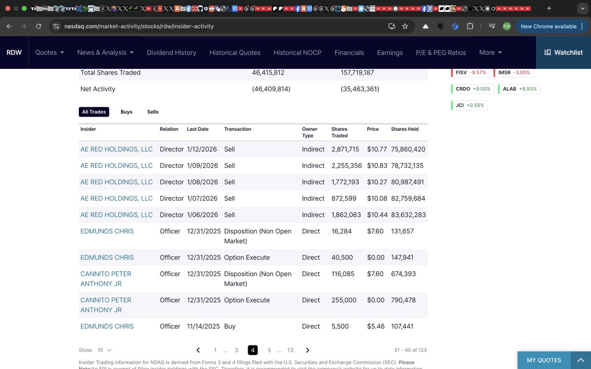Go to page 1 of results
591x369 pixels.
(x=215, y=350)
